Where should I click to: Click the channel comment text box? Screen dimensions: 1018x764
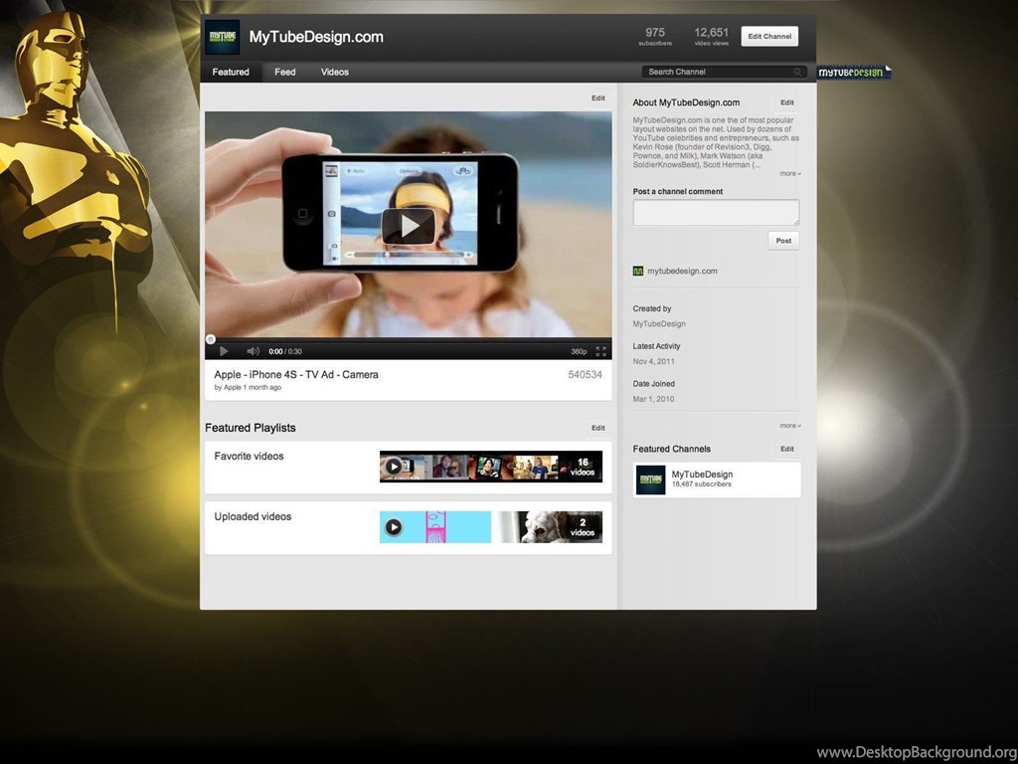pyautogui.click(x=716, y=213)
